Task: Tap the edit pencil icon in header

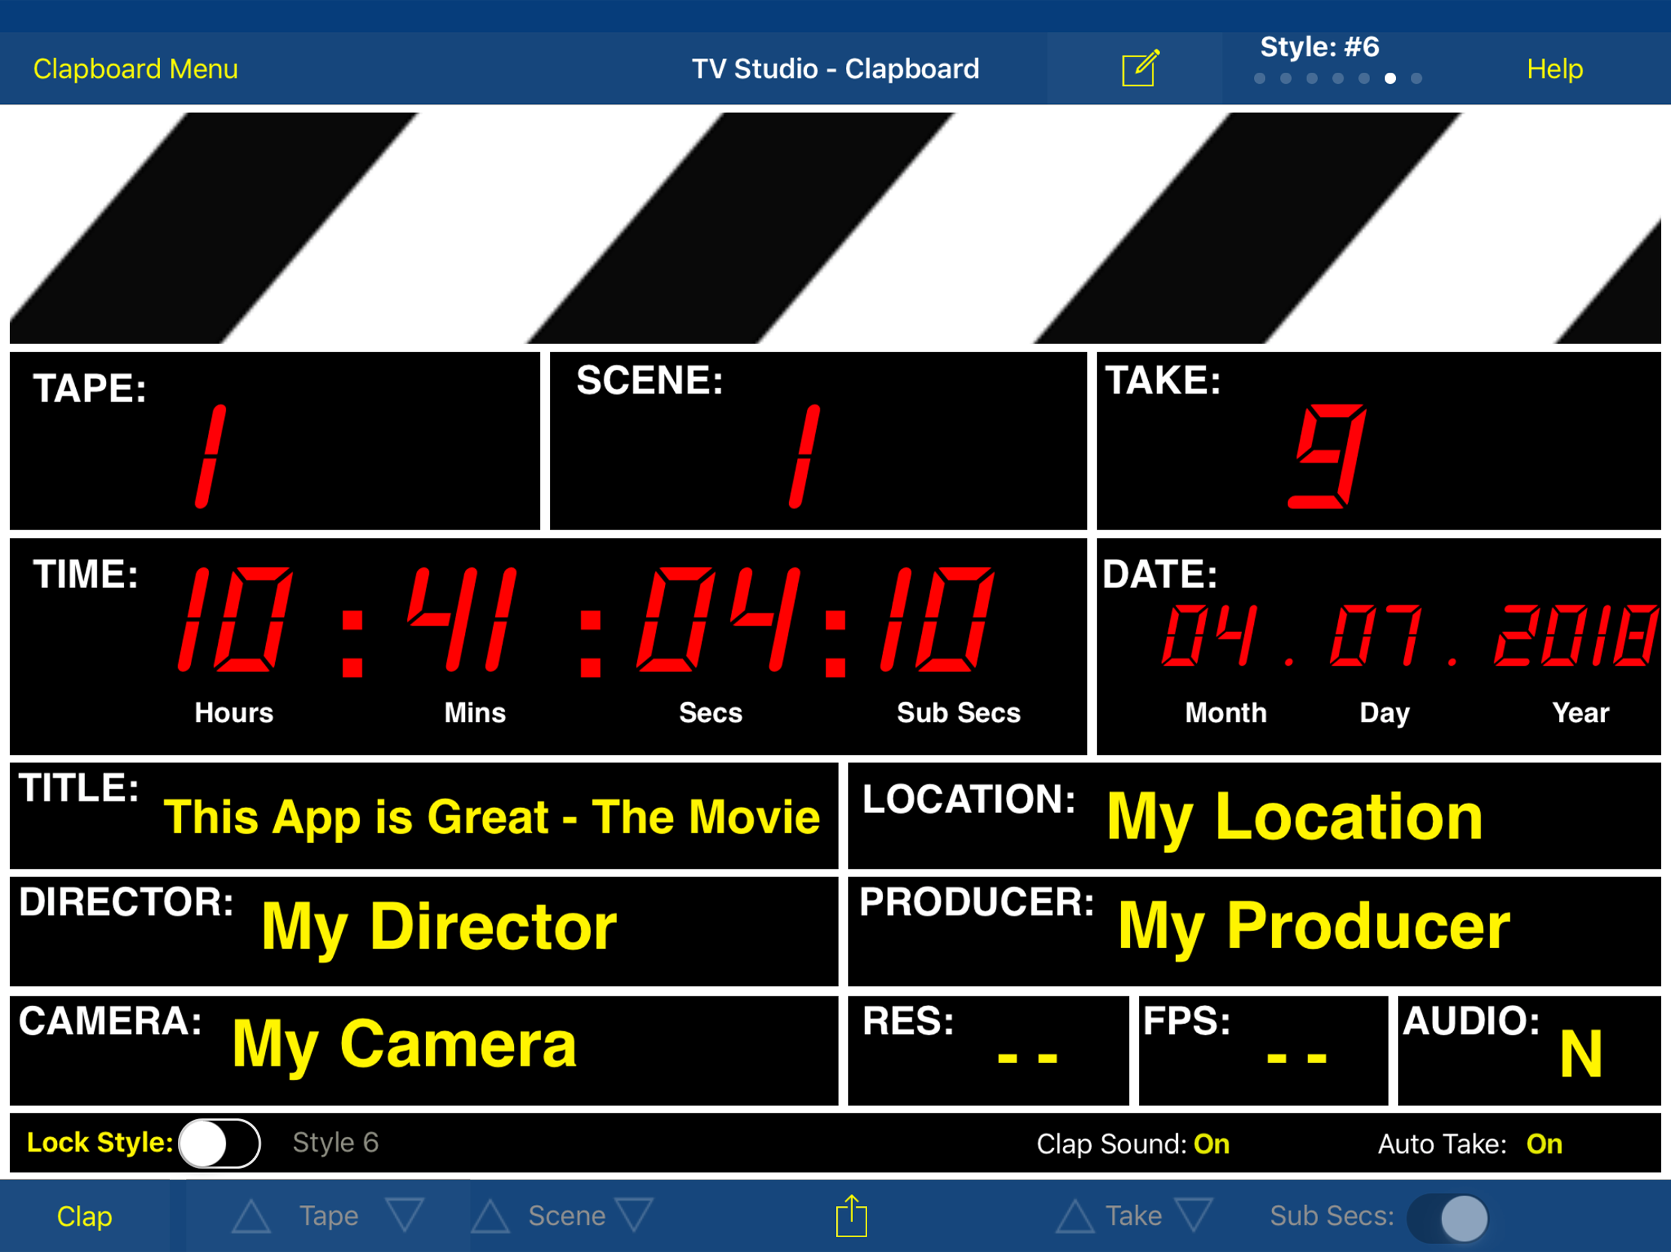Action: coord(1139,68)
